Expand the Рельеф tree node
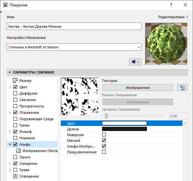 coord(10,132)
